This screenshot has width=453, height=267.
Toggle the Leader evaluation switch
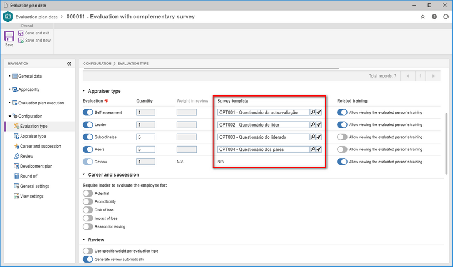[88, 124]
